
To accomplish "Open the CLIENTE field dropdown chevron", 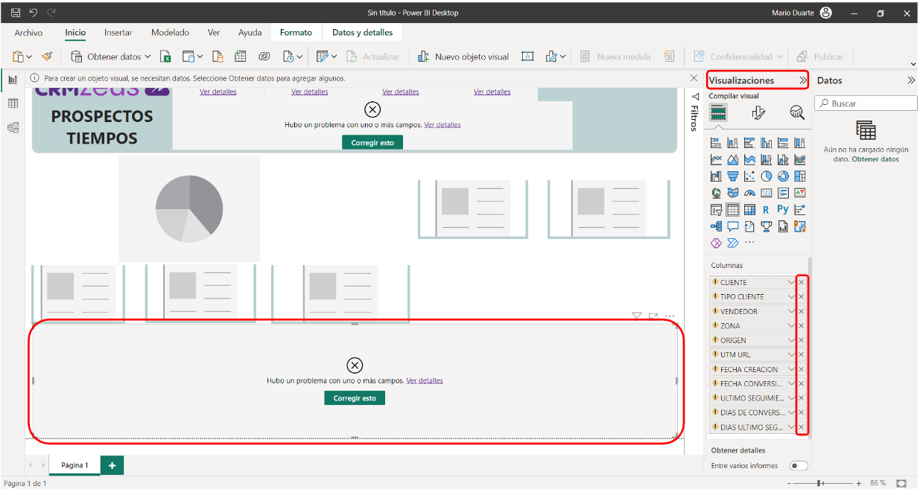I will pos(791,282).
